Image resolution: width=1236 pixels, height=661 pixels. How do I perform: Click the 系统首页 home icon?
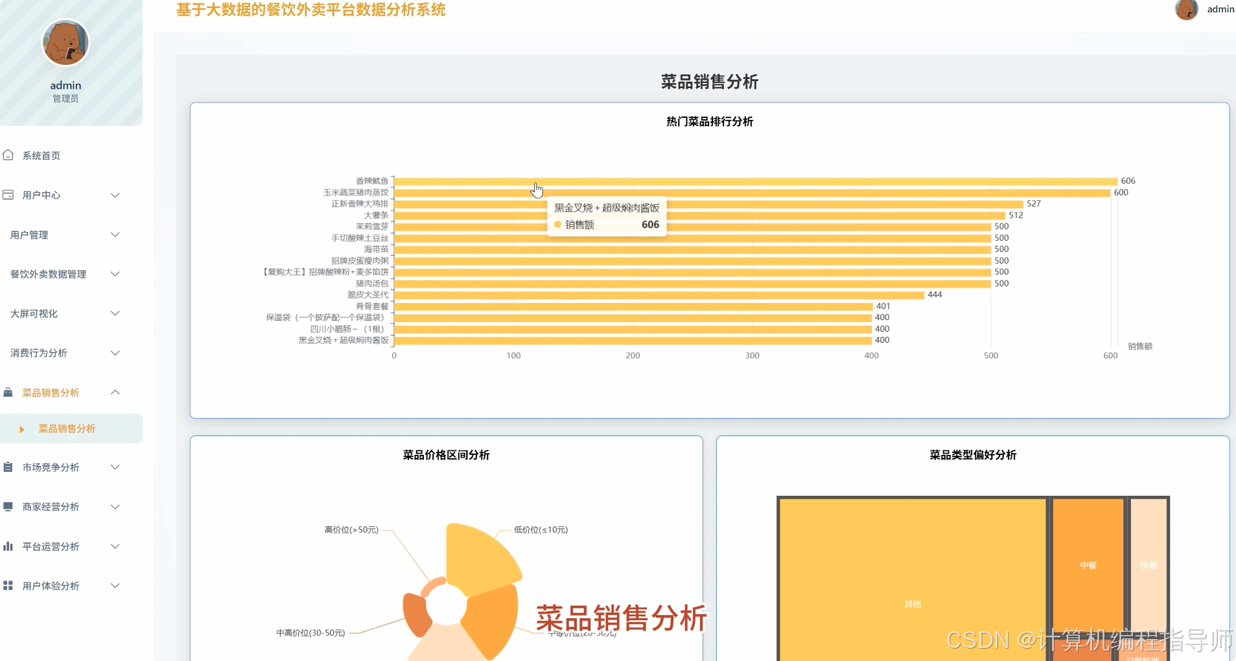8,155
